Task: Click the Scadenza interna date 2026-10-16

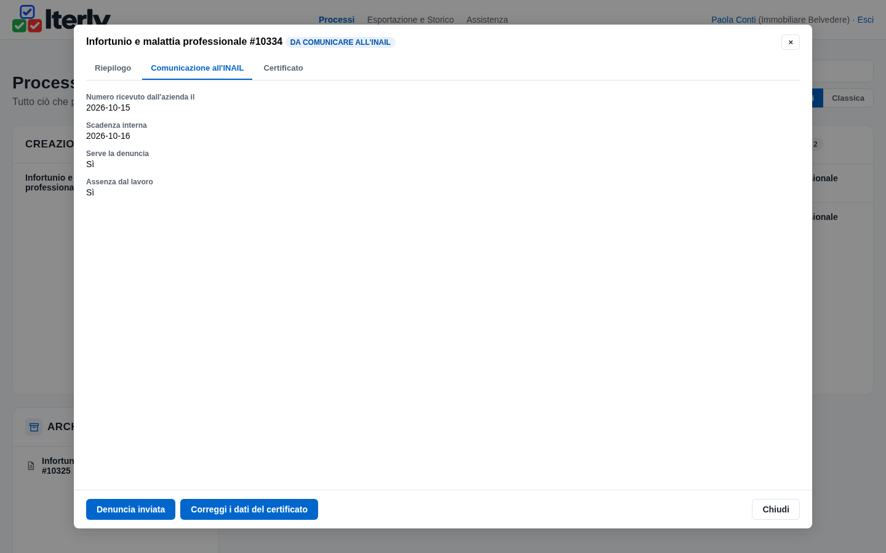Action: pos(108,136)
